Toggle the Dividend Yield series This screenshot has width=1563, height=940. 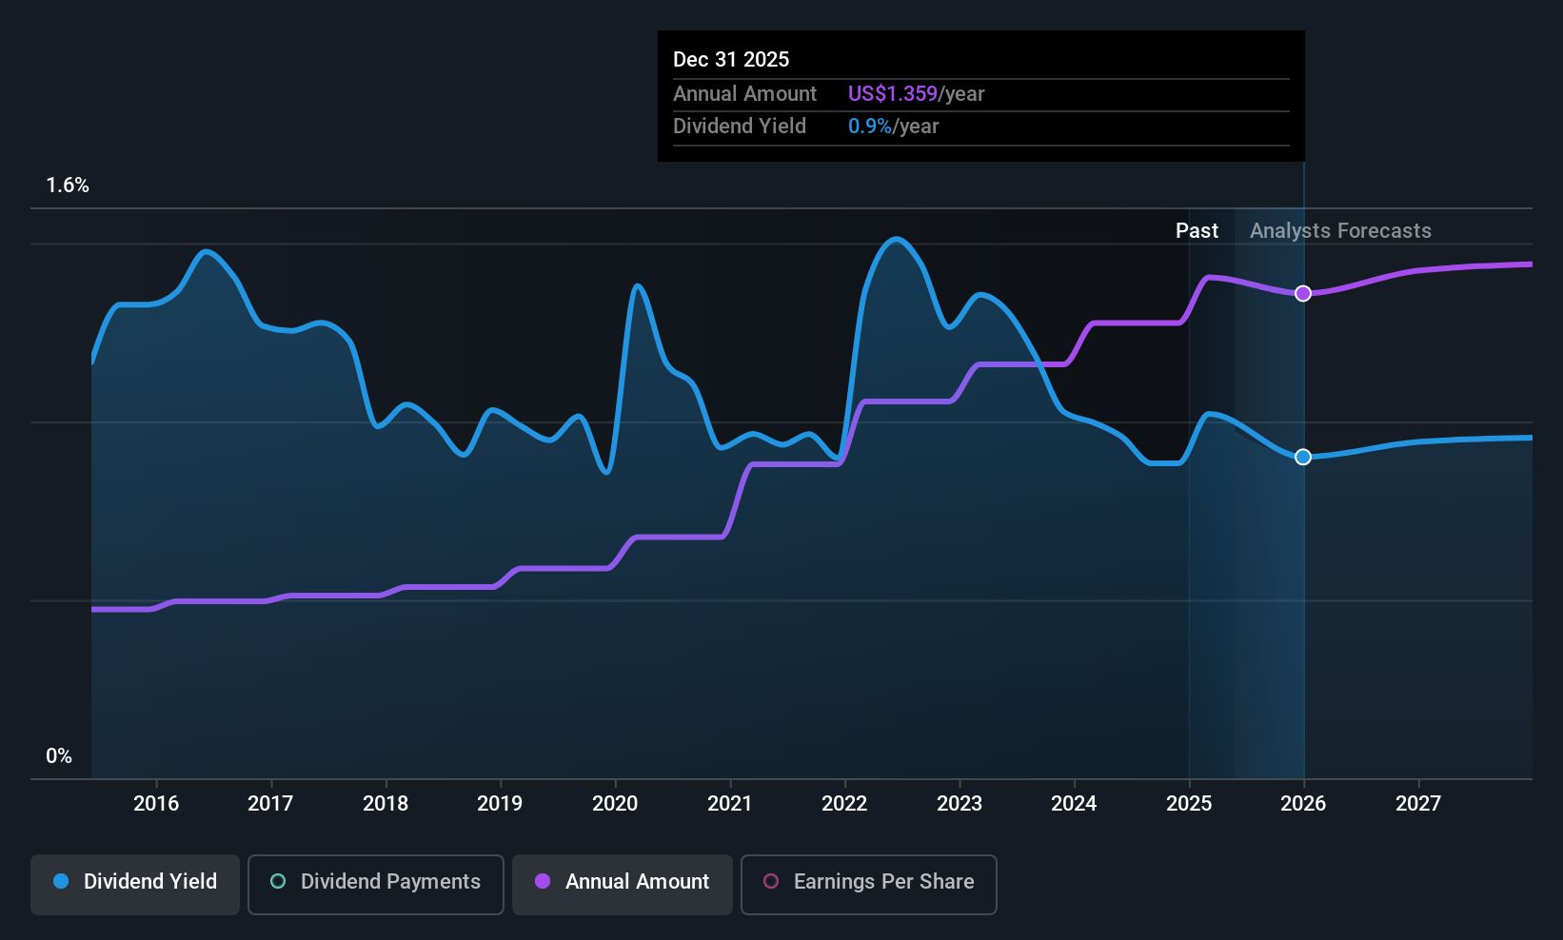(x=135, y=885)
